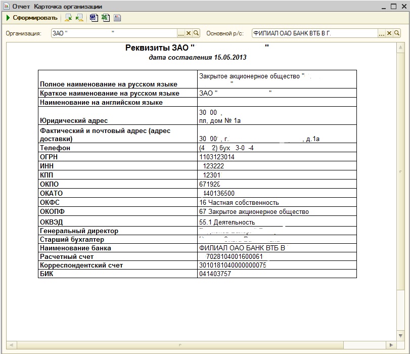Open Организация selection with ellipsis button
Viewport: 410px width, 354px height.
(x=180, y=33)
